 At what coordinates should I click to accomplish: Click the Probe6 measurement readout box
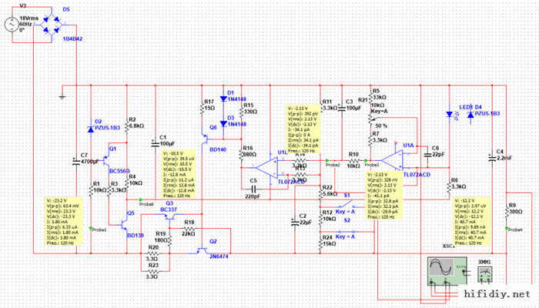pos(184,174)
